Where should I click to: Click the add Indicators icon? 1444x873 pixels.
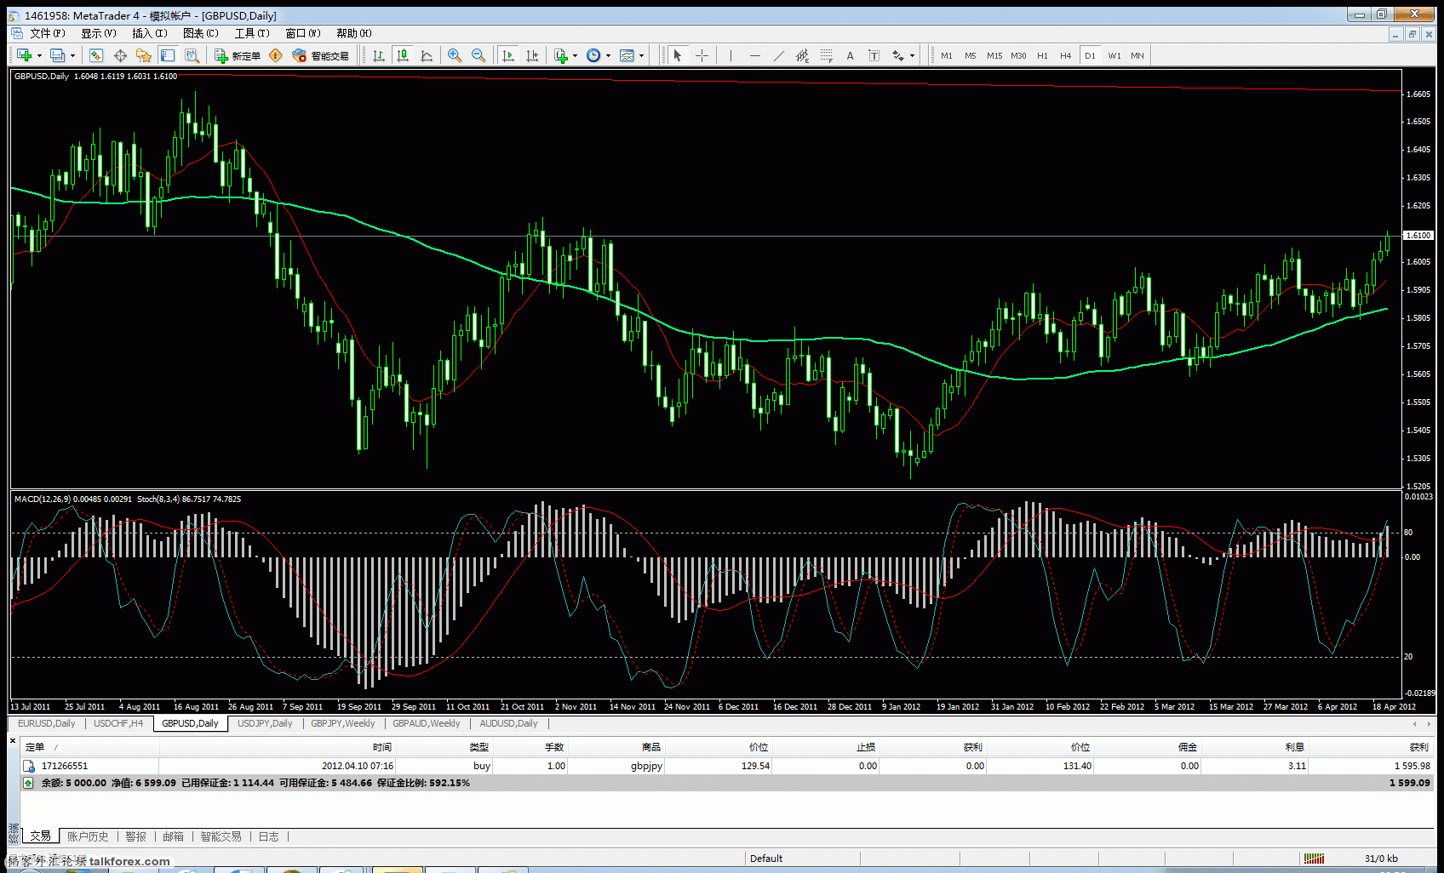pyautogui.click(x=561, y=55)
